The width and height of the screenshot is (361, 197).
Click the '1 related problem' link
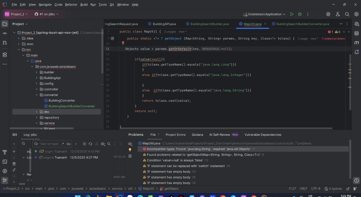tap(333, 38)
